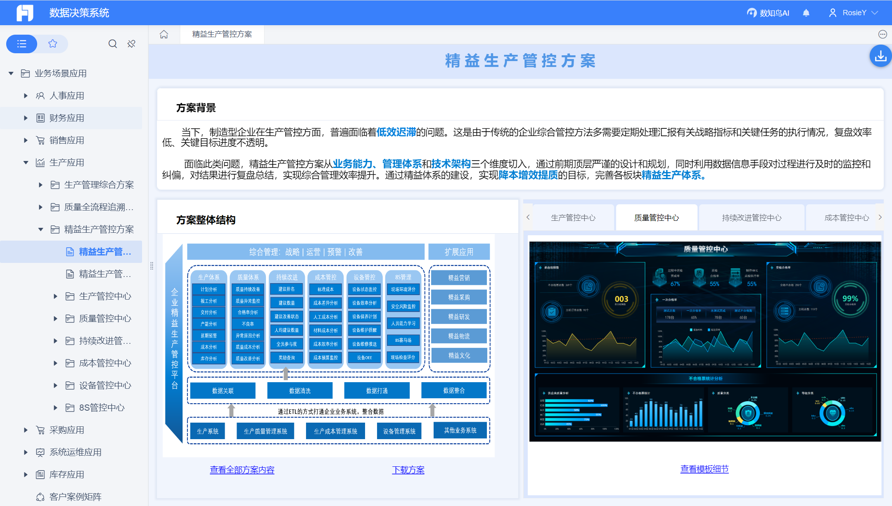Switch to the 生产管控中心 tab
The image size is (892, 506).
click(x=573, y=218)
